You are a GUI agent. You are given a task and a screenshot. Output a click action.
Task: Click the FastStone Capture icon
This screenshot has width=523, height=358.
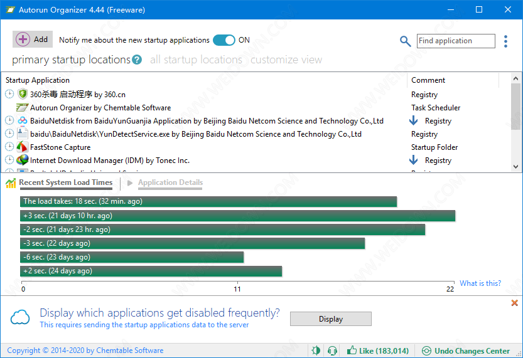(23, 147)
